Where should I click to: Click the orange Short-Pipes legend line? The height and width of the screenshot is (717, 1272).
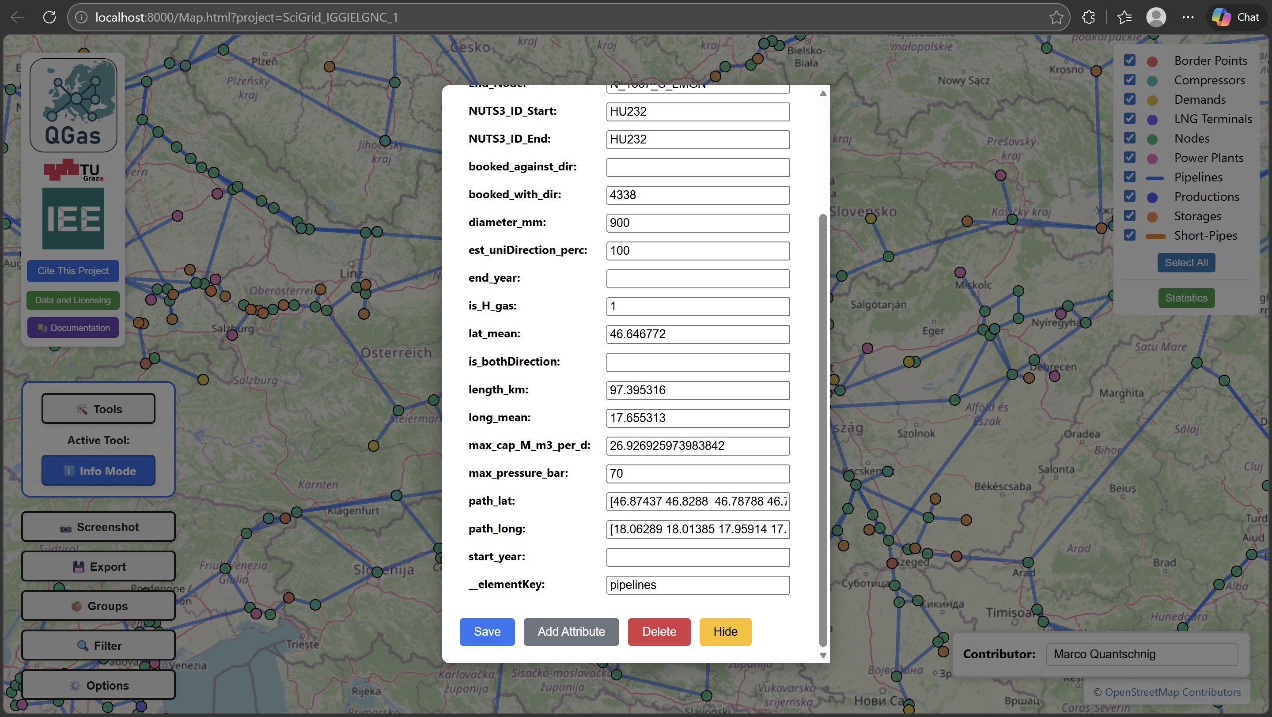(1155, 236)
